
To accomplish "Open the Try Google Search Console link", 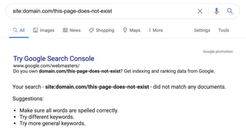I will click(x=53, y=59).
